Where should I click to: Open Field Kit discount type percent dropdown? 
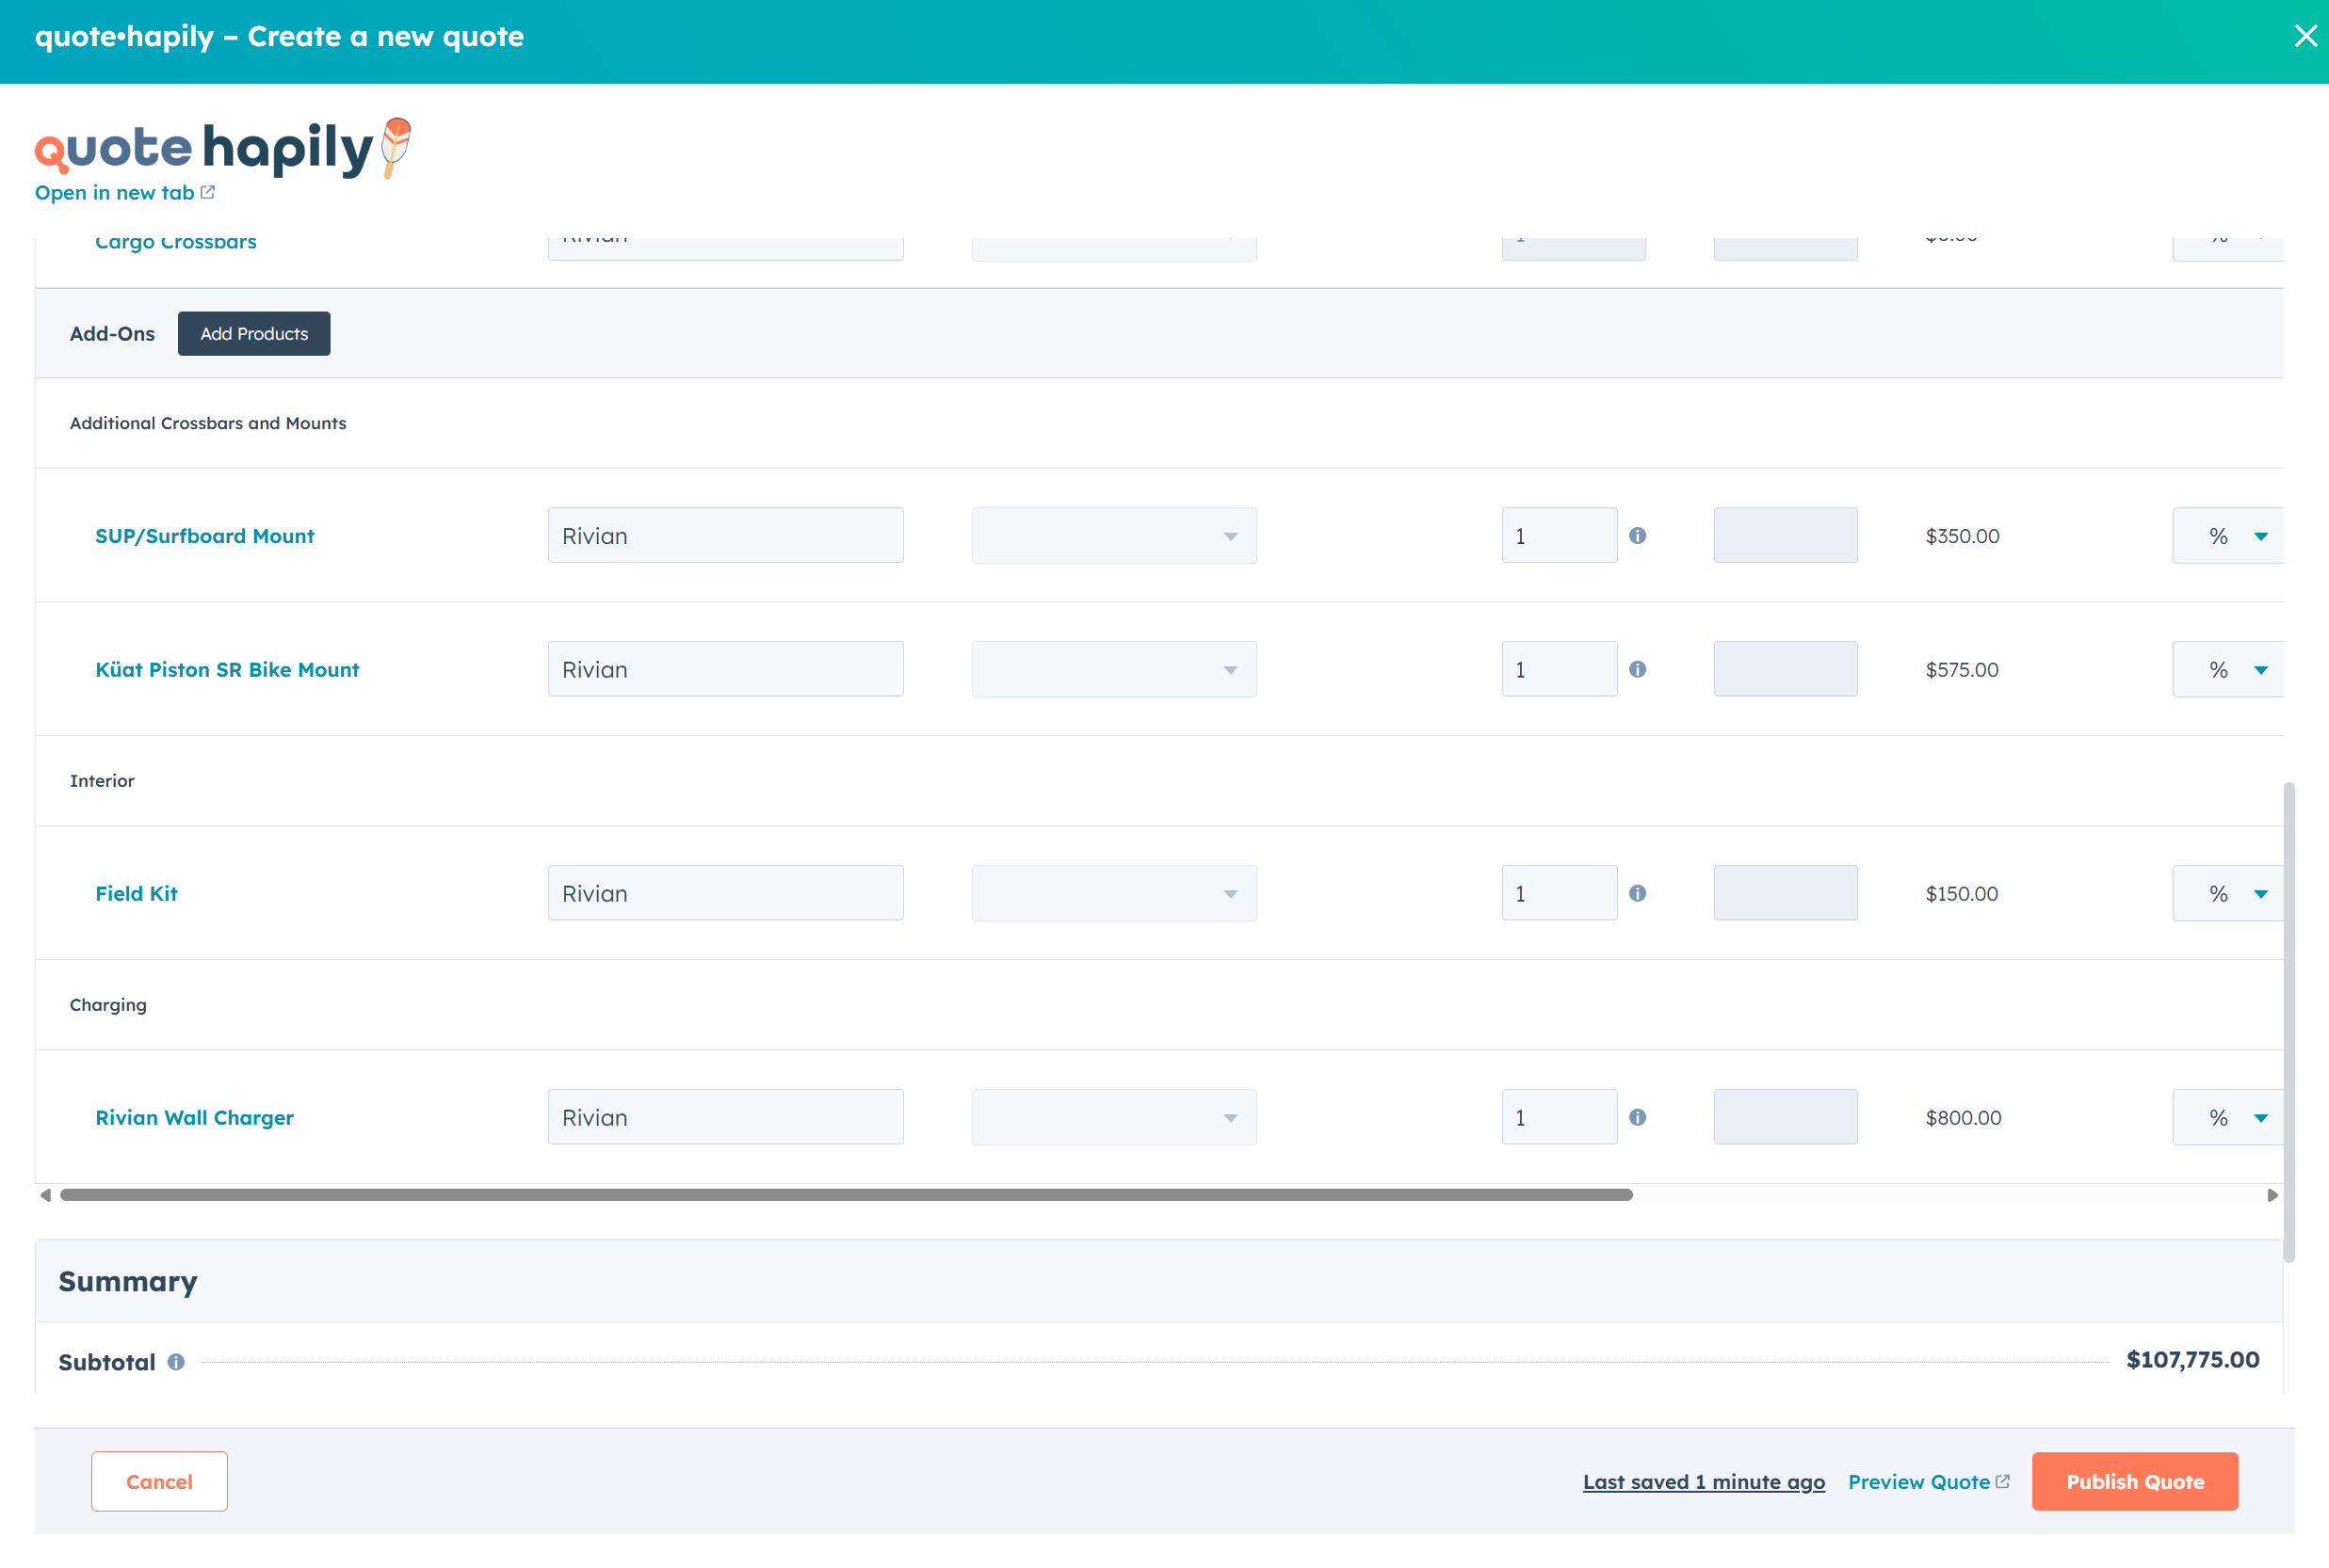(2229, 893)
